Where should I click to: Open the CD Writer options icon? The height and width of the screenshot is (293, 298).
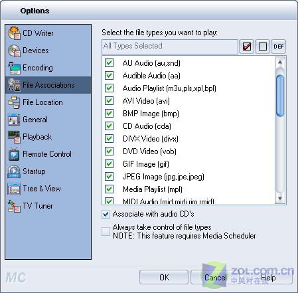tap(14, 33)
